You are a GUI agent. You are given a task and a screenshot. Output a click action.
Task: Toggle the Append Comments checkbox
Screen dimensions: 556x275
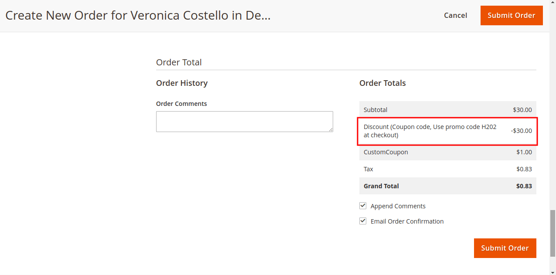(363, 206)
